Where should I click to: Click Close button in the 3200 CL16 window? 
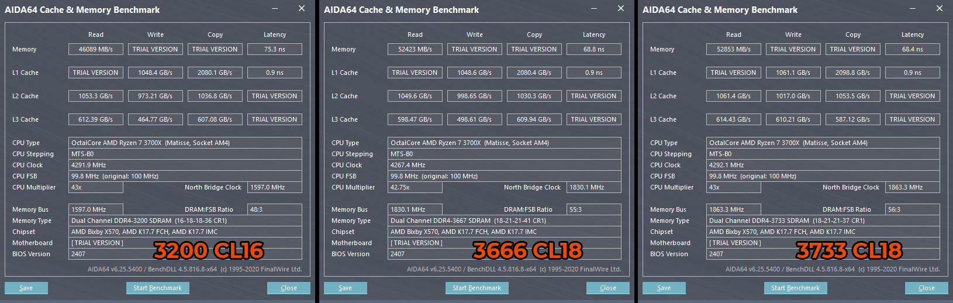pos(289,288)
